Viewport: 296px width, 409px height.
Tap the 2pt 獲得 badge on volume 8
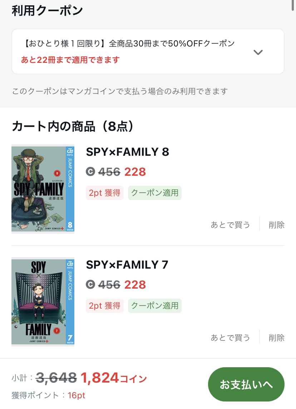click(x=105, y=193)
